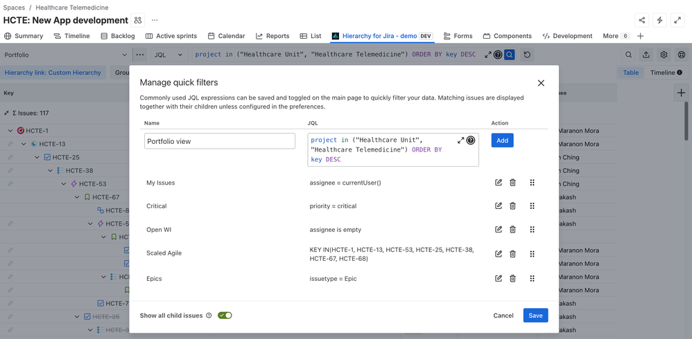Delete the My Issues quick filter

click(x=512, y=182)
